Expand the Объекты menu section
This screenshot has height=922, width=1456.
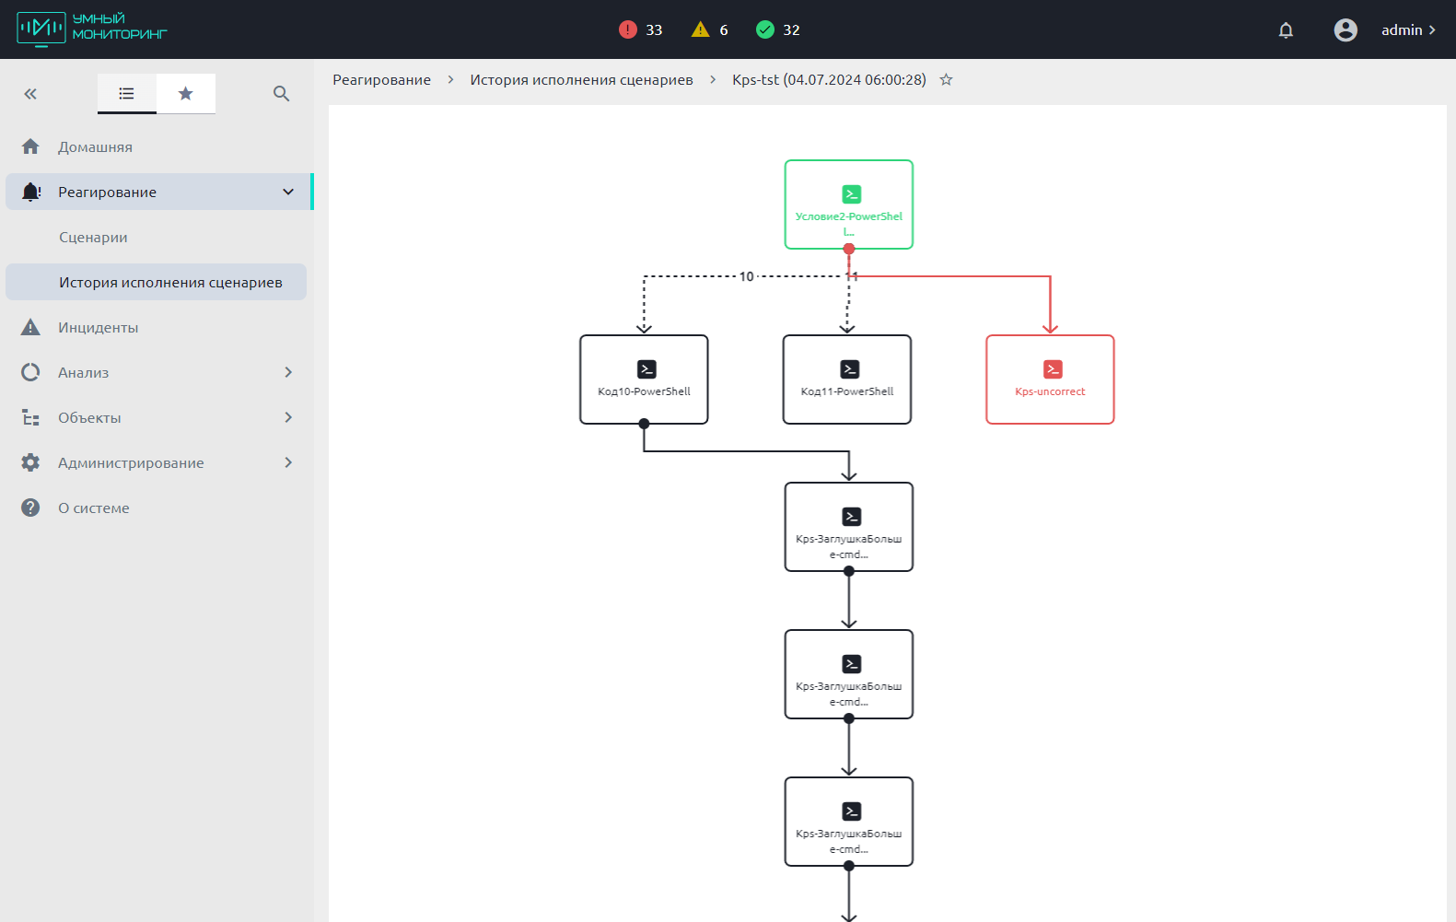click(288, 417)
